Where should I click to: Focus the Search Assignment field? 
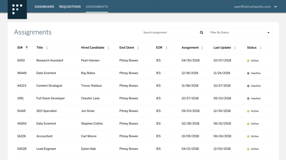point(170,33)
